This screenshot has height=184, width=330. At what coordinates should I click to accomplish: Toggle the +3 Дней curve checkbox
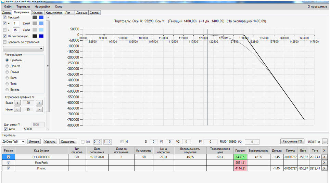click(5, 23)
